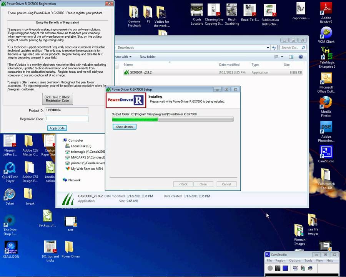Click the Close button in Setup dialog
The width and height of the screenshot is (346, 277).
pyautogui.click(x=203, y=184)
